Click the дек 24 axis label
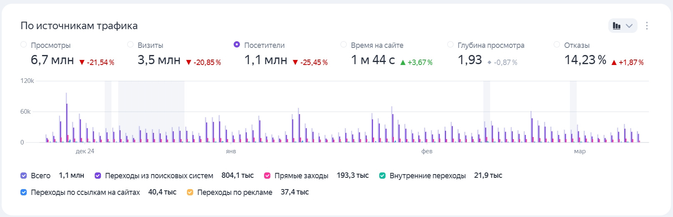 pyautogui.click(x=85, y=151)
